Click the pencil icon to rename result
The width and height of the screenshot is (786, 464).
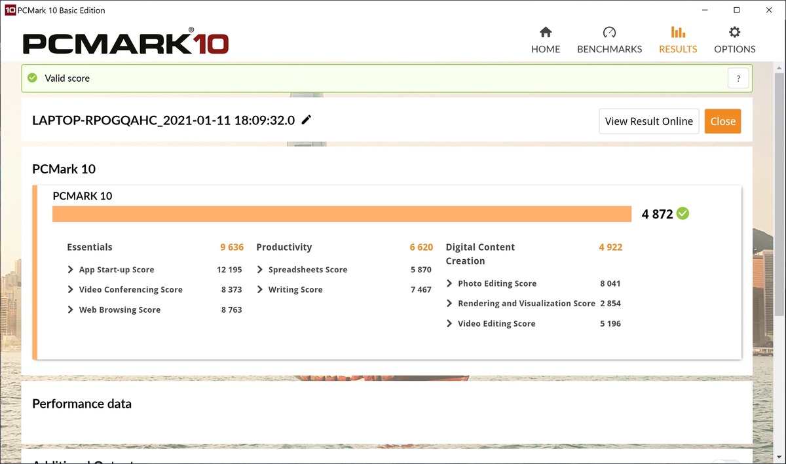(307, 120)
